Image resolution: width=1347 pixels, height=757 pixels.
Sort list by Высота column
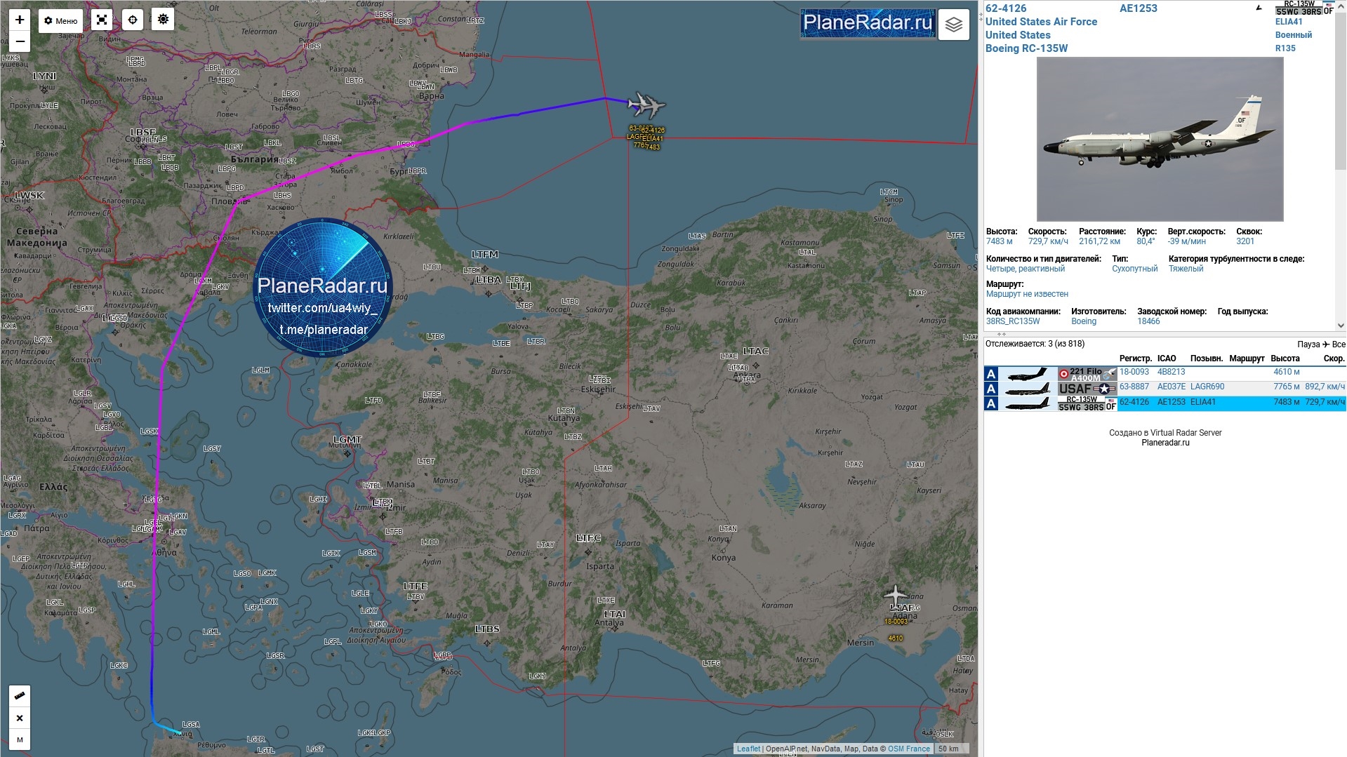tap(1285, 359)
